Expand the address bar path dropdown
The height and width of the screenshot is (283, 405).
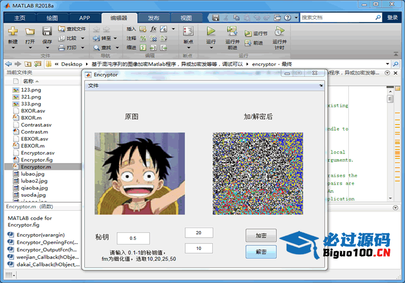click(387, 64)
